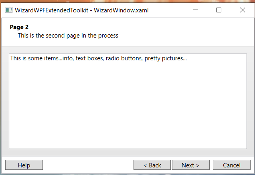Close the WizardWindow.xaml window
Screen dimensions: 255x175
(243, 10)
